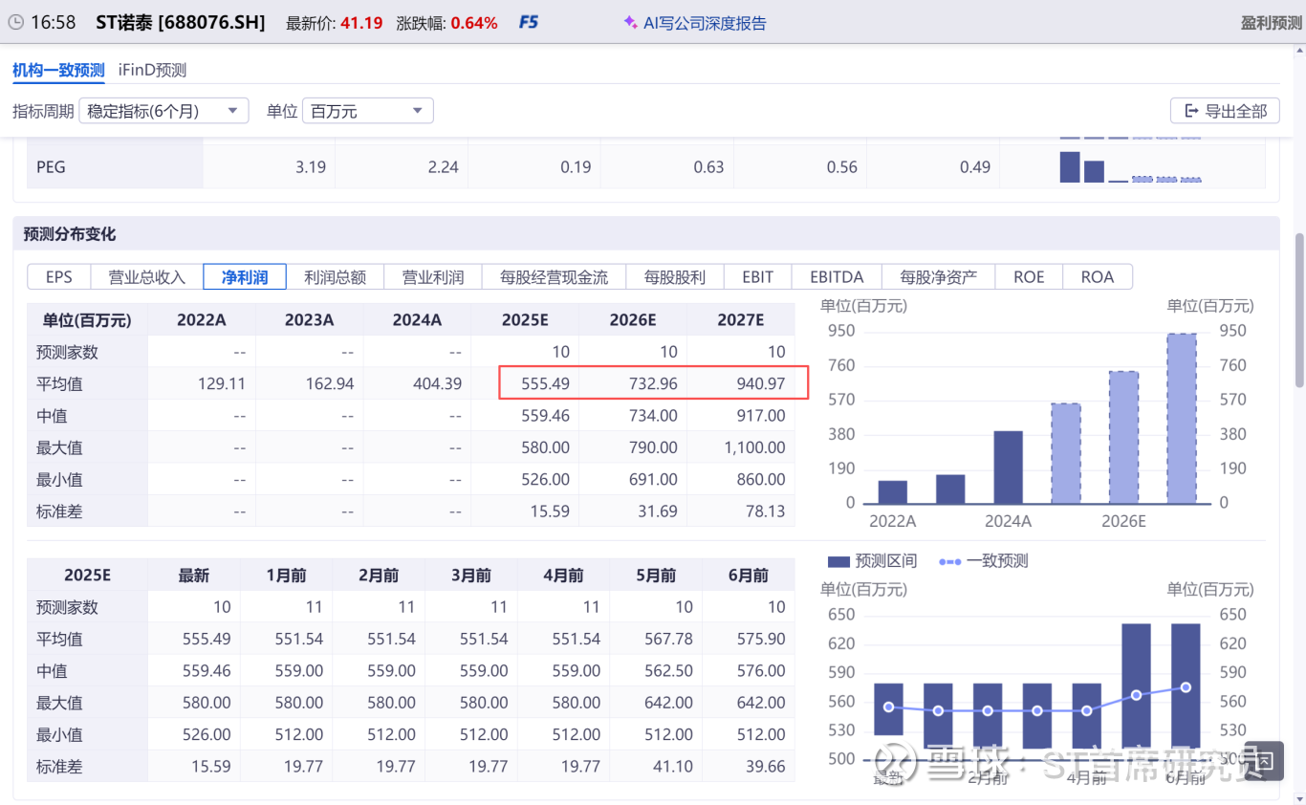Toggle 预测区间 legend series visibility
Screen dimensions: 1306x805
click(x=872, y=561)
